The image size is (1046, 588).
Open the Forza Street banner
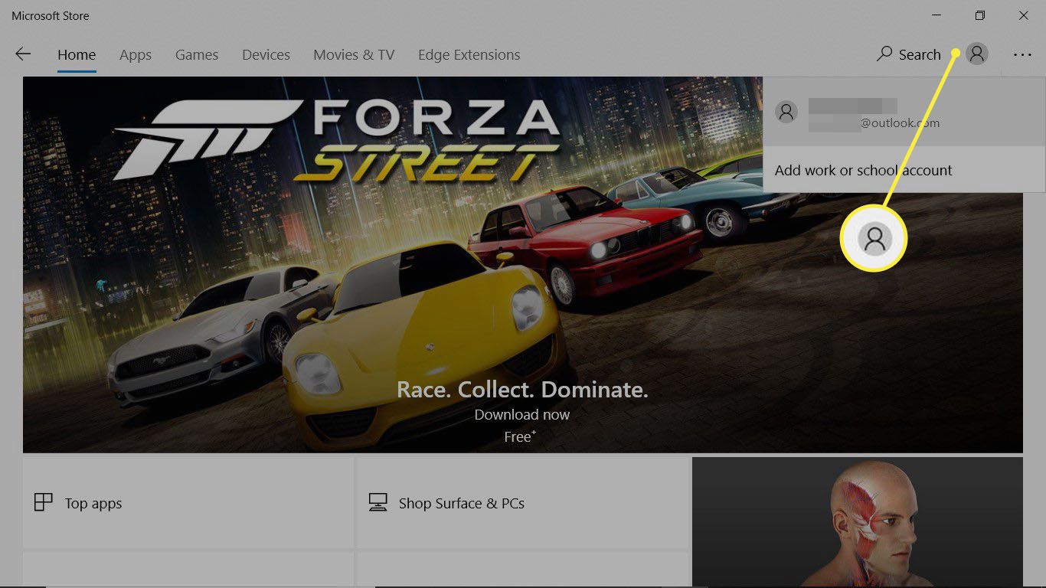(523, 264)
